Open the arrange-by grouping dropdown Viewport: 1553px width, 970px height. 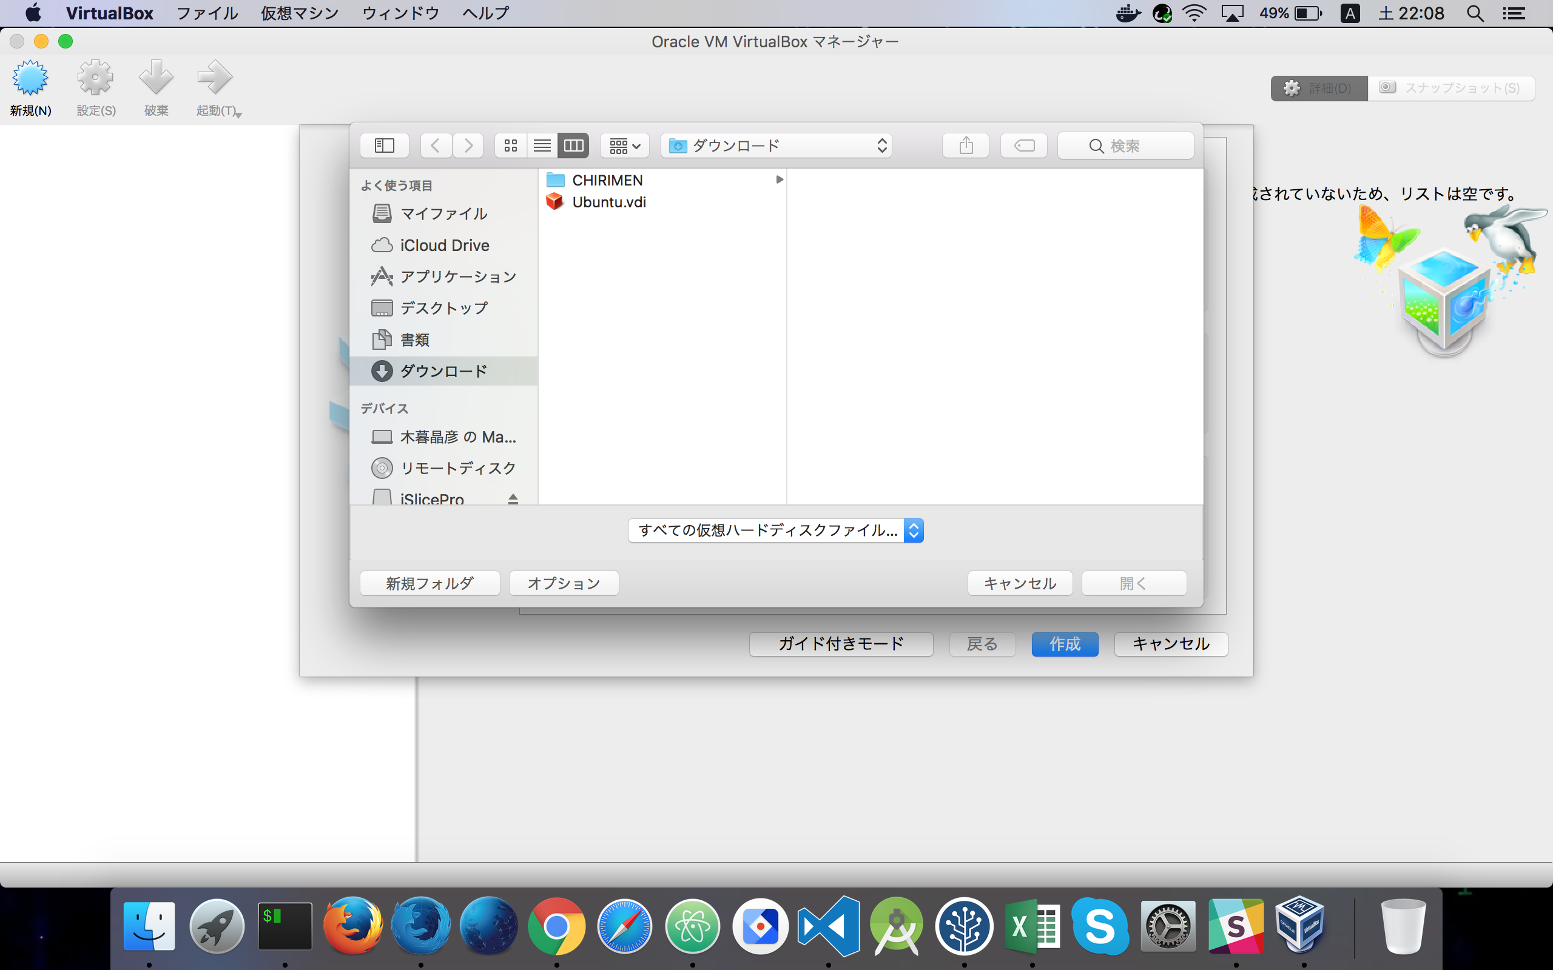(624, 145)
